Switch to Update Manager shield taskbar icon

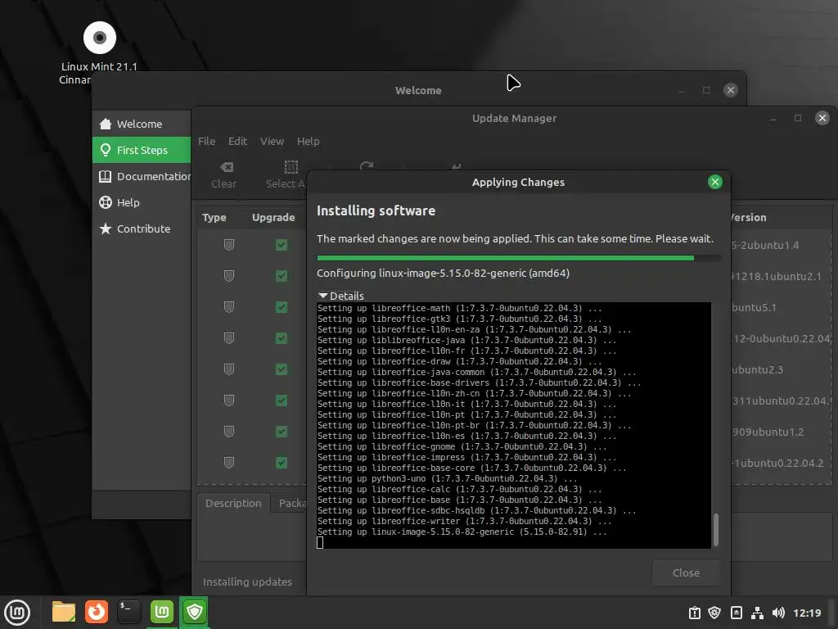195,612
